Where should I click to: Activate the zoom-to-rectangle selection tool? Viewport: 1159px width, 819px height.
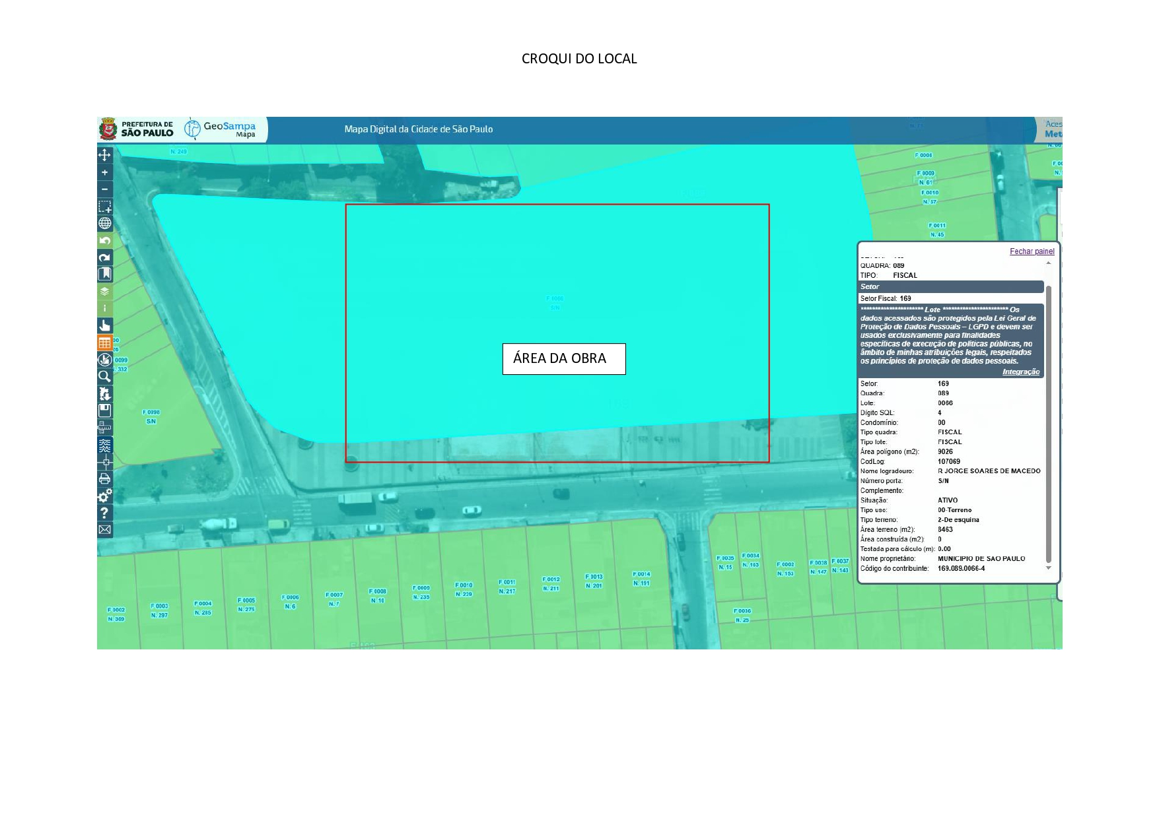click(104, 207)
